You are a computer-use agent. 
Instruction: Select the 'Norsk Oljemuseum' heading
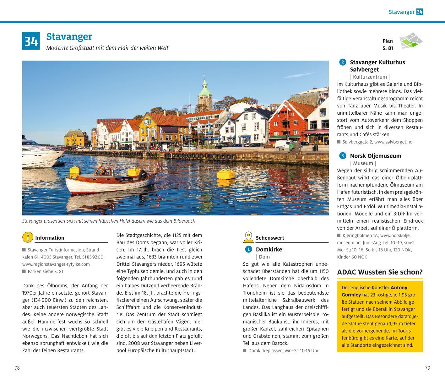click(x=375, y=156)
